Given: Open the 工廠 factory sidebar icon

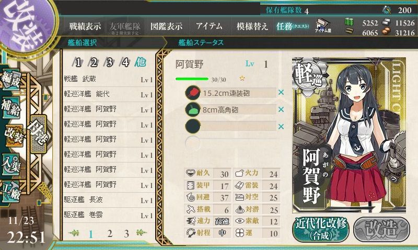Looking at the screenshot, I should point(11,192).
